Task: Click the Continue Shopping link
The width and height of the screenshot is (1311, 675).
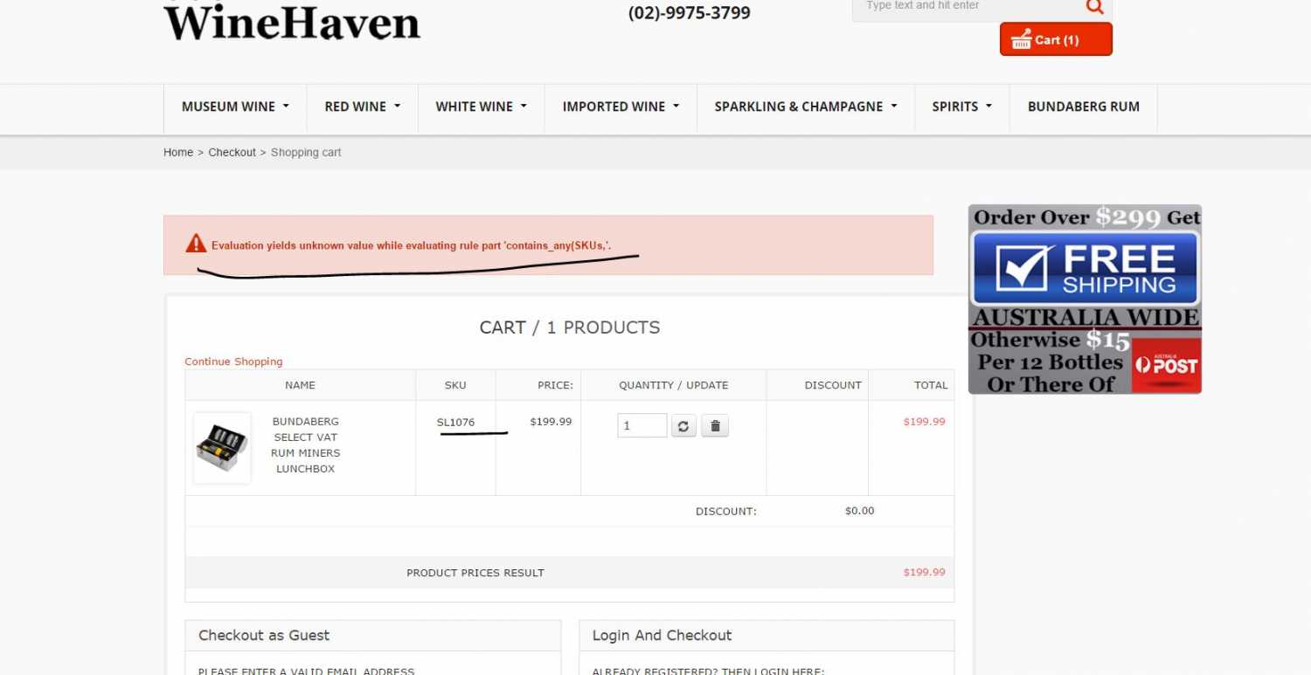Action: (x=233, y=362)
